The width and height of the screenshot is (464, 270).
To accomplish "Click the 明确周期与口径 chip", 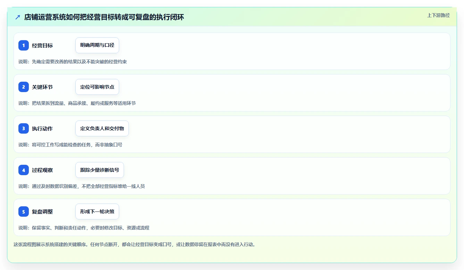I will pyautogui.click(x=97, y=45).
